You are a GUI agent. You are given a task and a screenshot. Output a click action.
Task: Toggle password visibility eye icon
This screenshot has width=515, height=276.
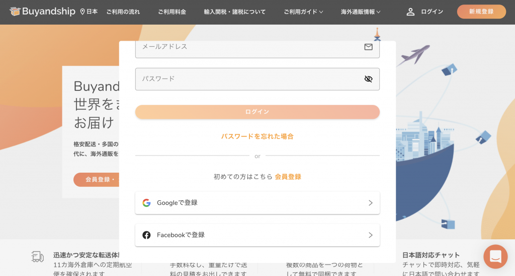368,79
